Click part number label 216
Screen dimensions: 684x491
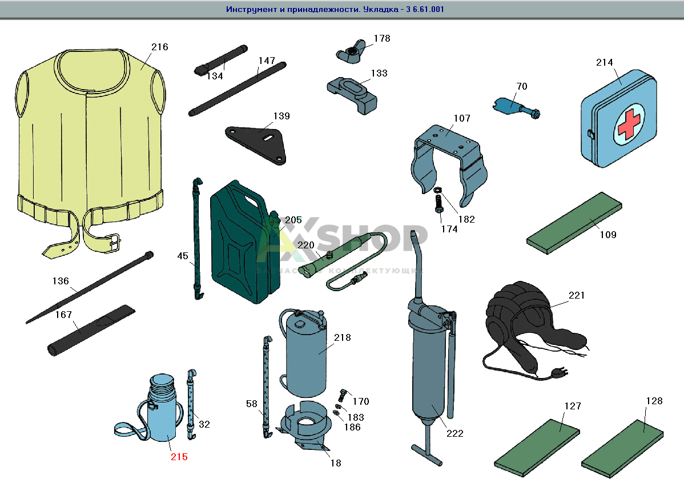pyautogui.click(x=160, y=47)
